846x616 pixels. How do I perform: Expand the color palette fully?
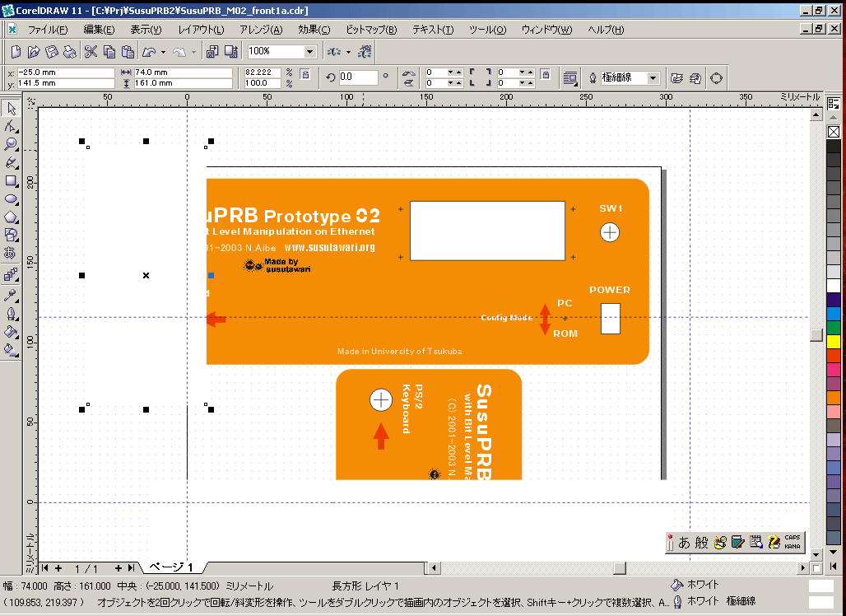(834, 567)
